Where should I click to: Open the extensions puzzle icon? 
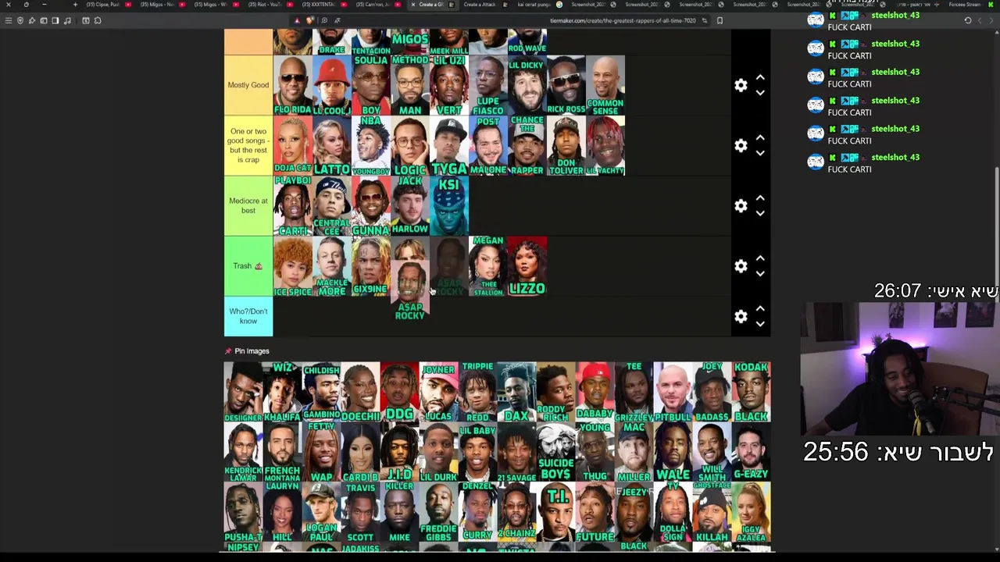coord(98,20)
